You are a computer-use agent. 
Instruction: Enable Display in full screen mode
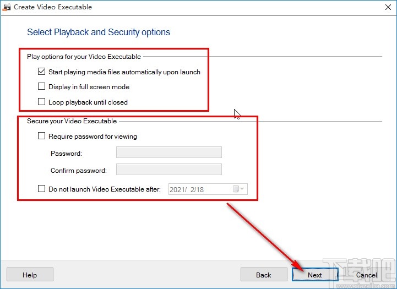[41, 86]
